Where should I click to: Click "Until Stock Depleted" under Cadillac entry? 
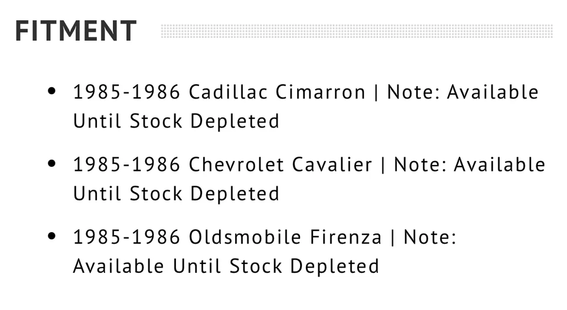176,121
